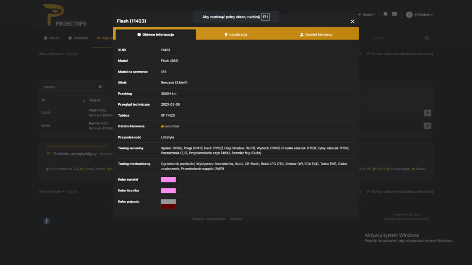Switch to the Główne informacje tab
Viewport: 472px width, 265px height.
pos(156,34)
